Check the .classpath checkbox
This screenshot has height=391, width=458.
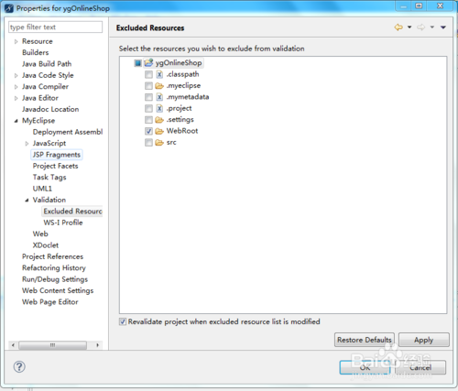(x=148, y=74)
